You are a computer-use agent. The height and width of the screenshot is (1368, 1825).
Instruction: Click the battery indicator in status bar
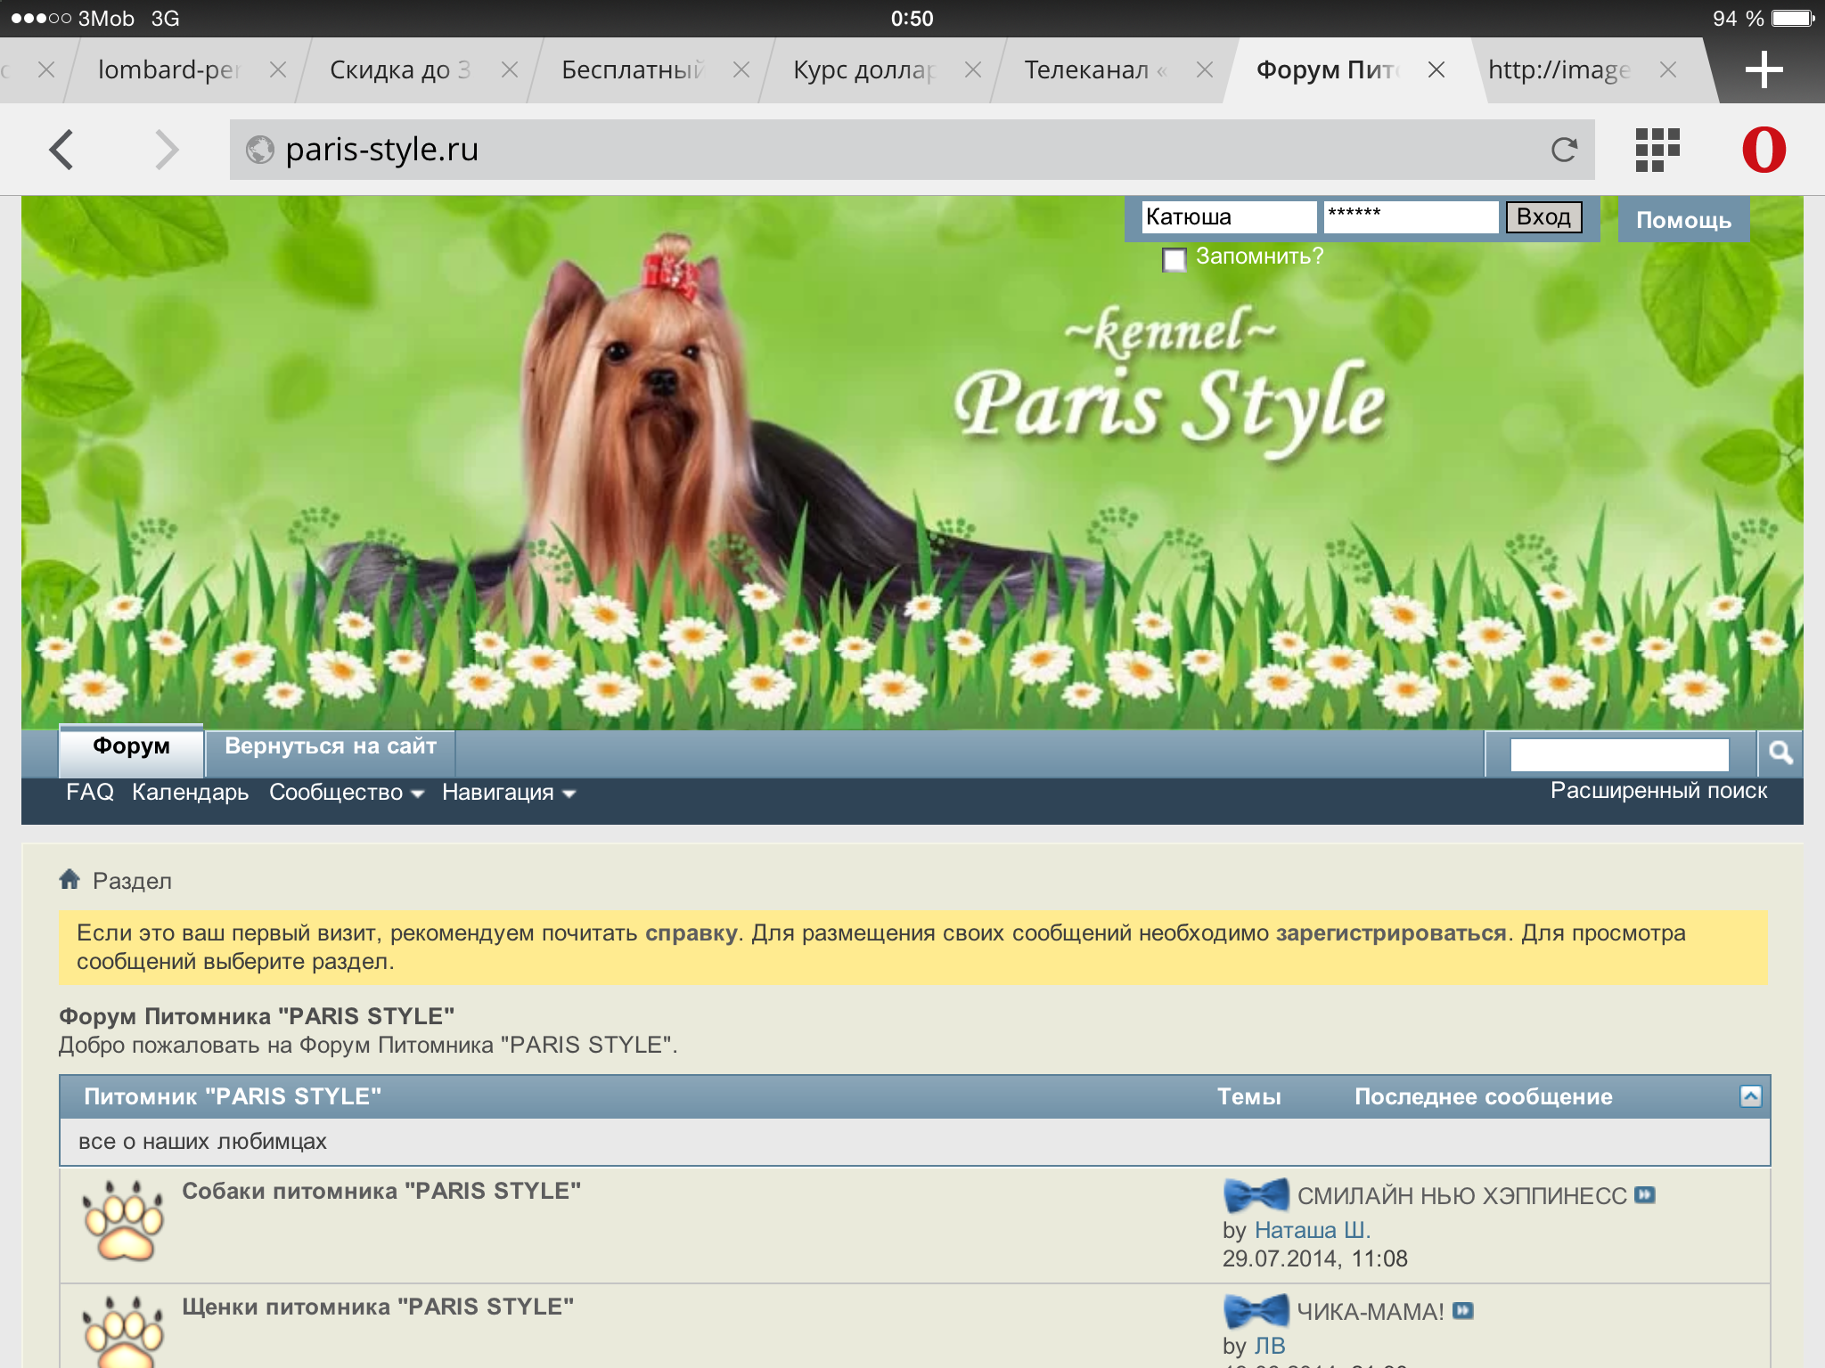pos(1793,18)
